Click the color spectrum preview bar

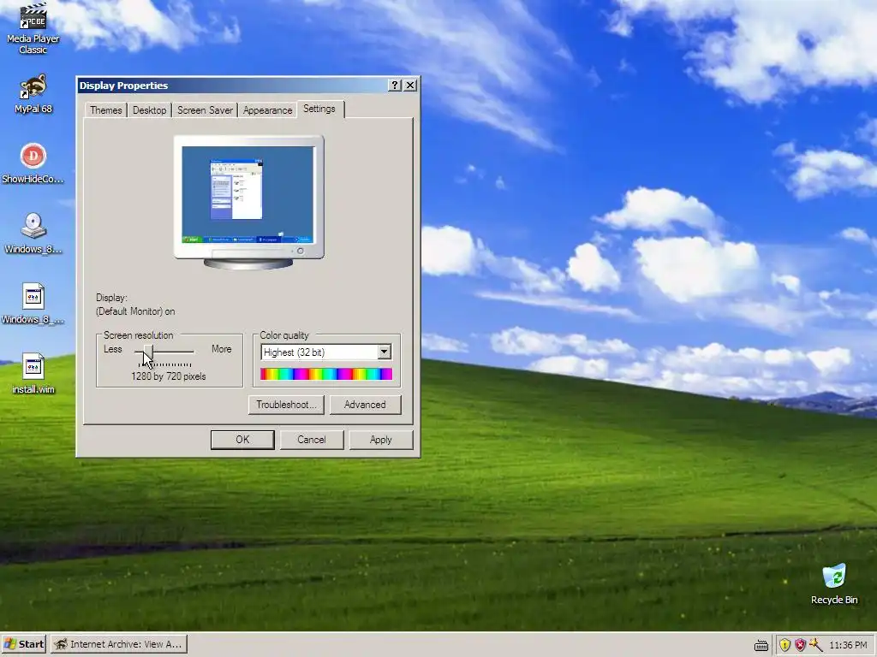pyautogui.click(x=326, y=374)
